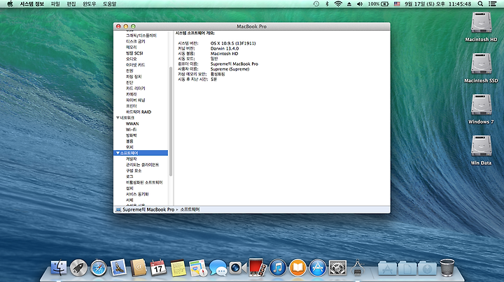Open Spotlight search magnifier icon
This screenshot has height=282, width=504.
point(480,4)
